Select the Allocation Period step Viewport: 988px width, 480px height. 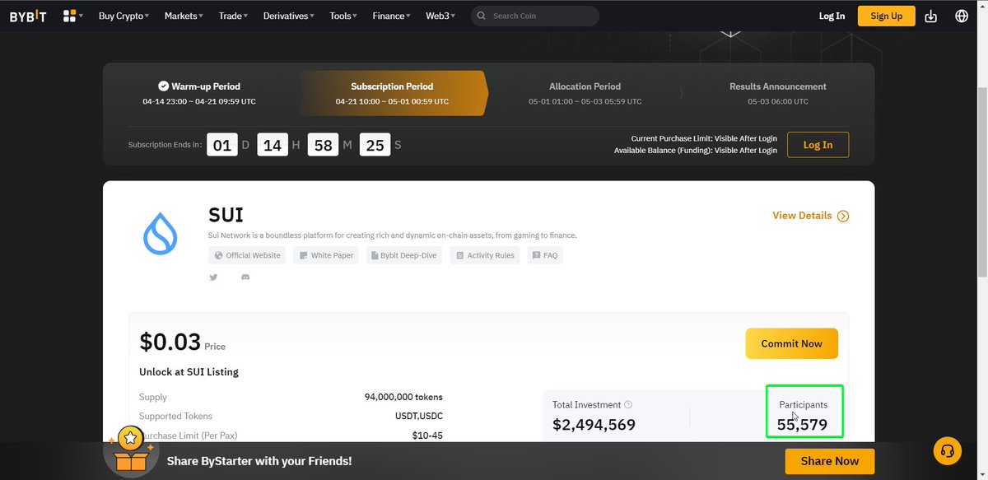coord(585,93)
